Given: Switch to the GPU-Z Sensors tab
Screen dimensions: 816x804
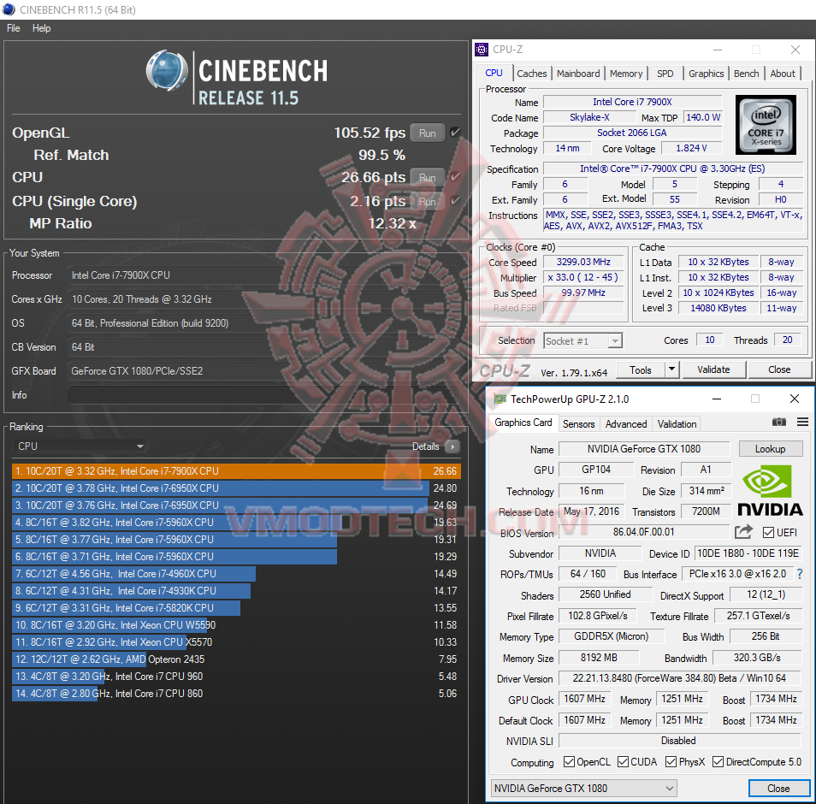Looking at the screenshot, I should coord(579,423).
